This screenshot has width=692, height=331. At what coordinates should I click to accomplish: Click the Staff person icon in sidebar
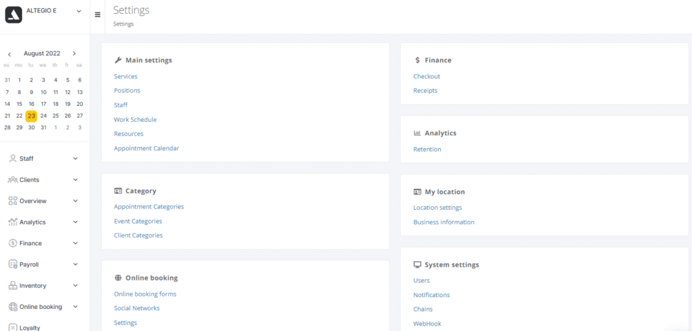(12, 159)
